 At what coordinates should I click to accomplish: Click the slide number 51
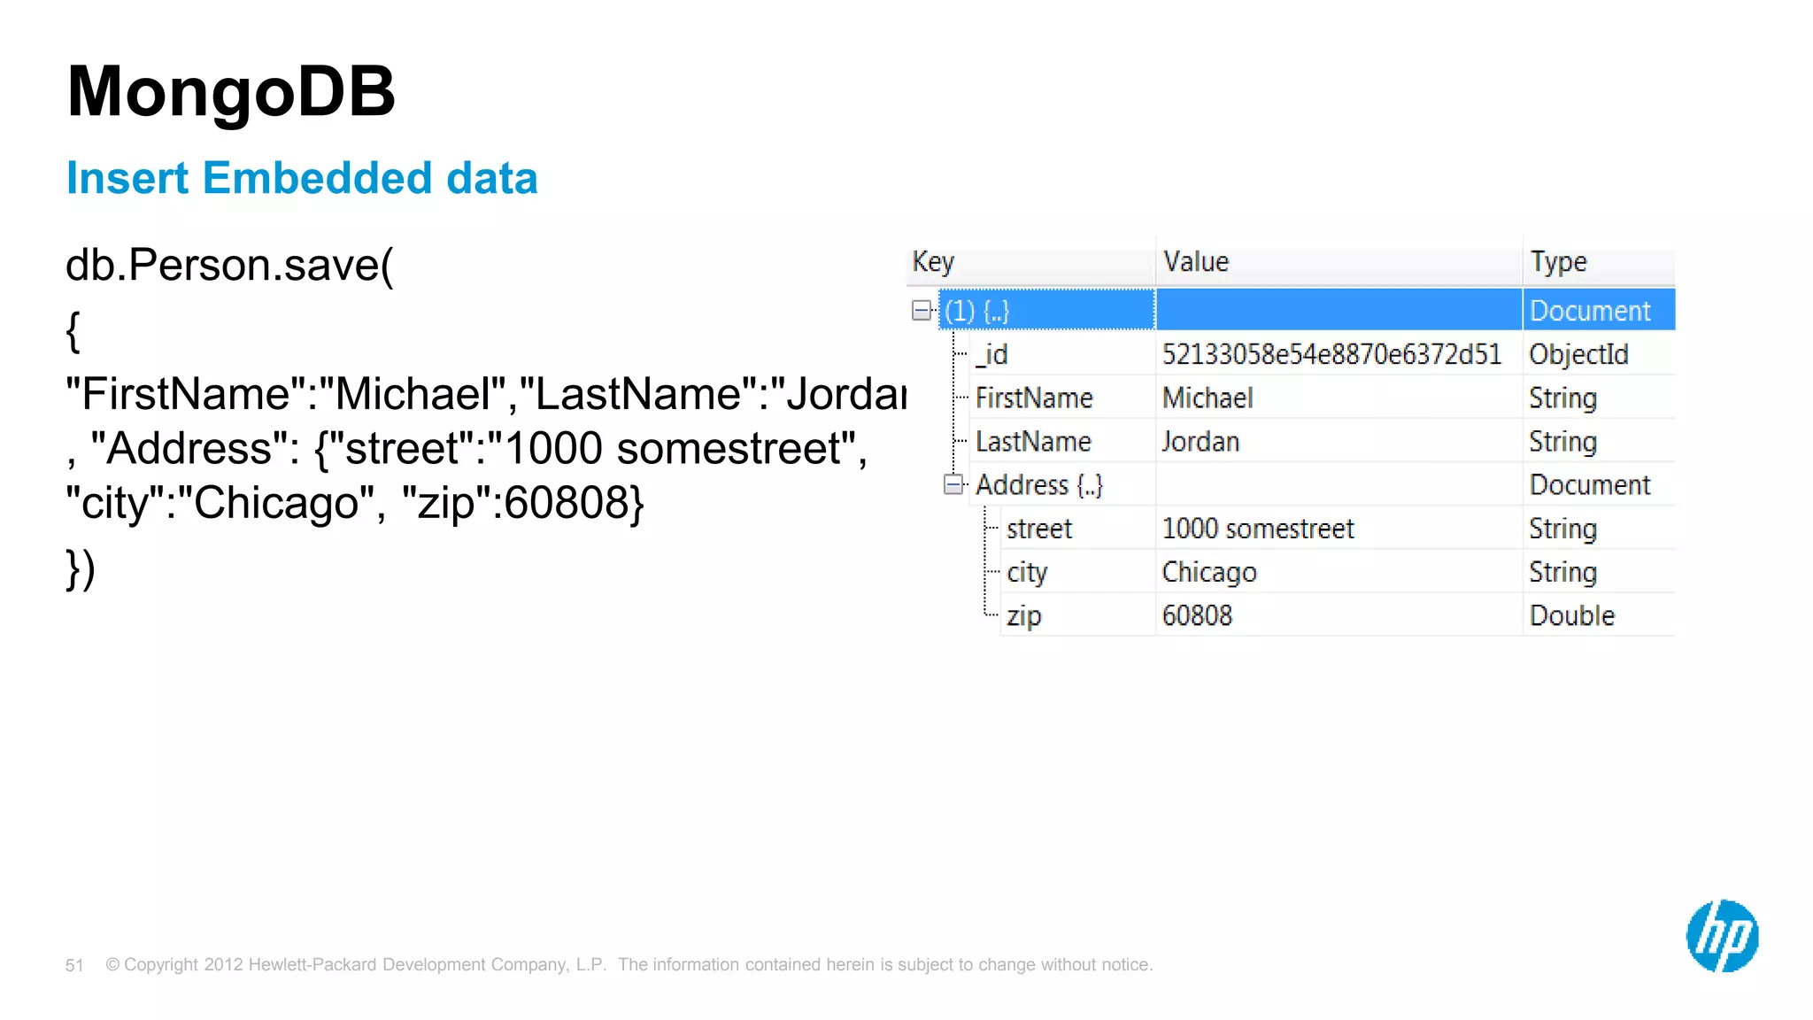[74, 965]
